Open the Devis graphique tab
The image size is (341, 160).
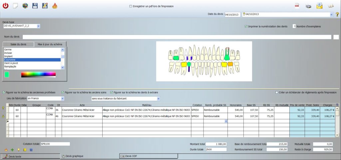click(x=90, y=156)
